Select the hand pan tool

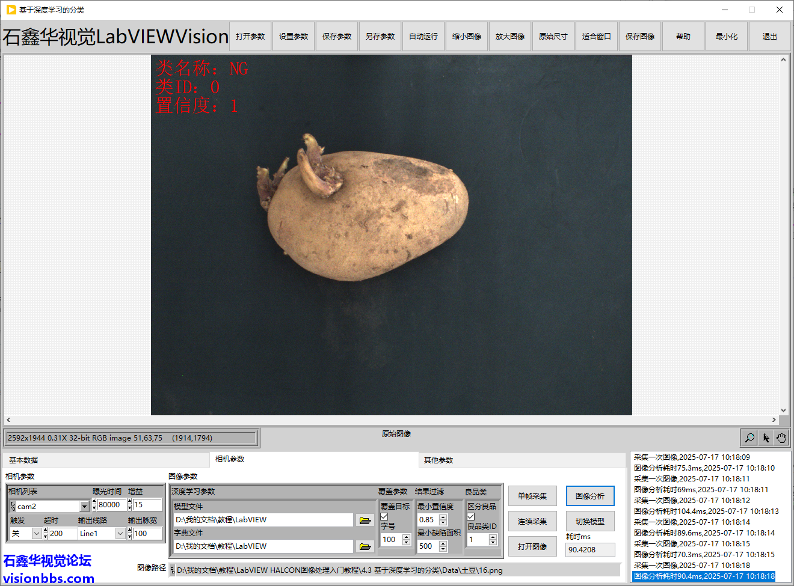(x=781, y=438)
